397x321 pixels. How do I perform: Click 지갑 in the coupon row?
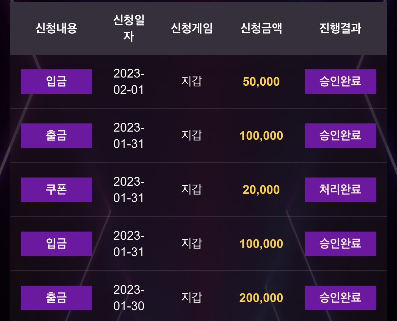pyautogui.click(x=192, y=189)
